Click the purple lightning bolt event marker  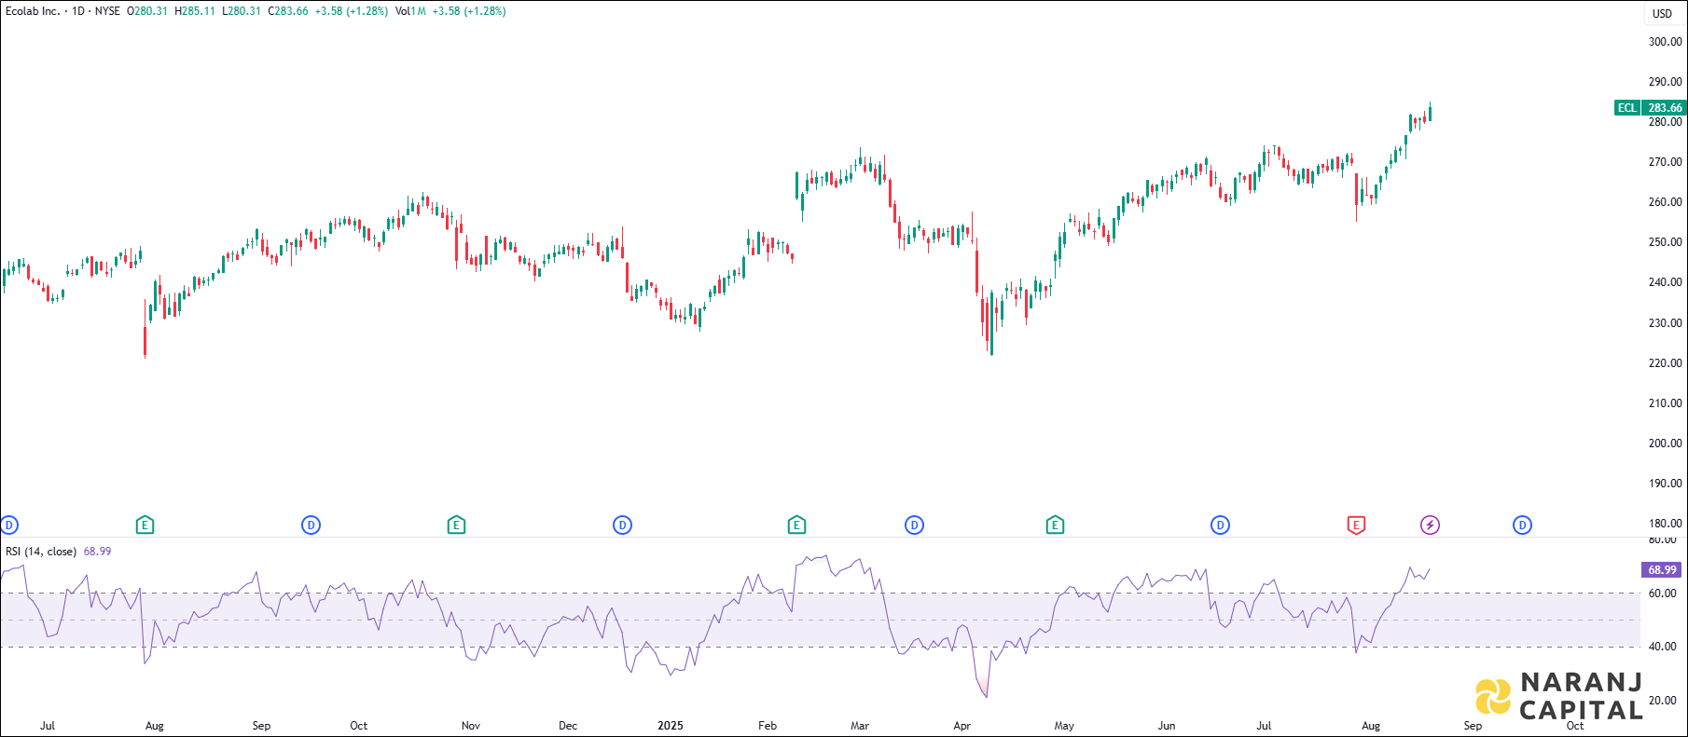click(1430, 525)
